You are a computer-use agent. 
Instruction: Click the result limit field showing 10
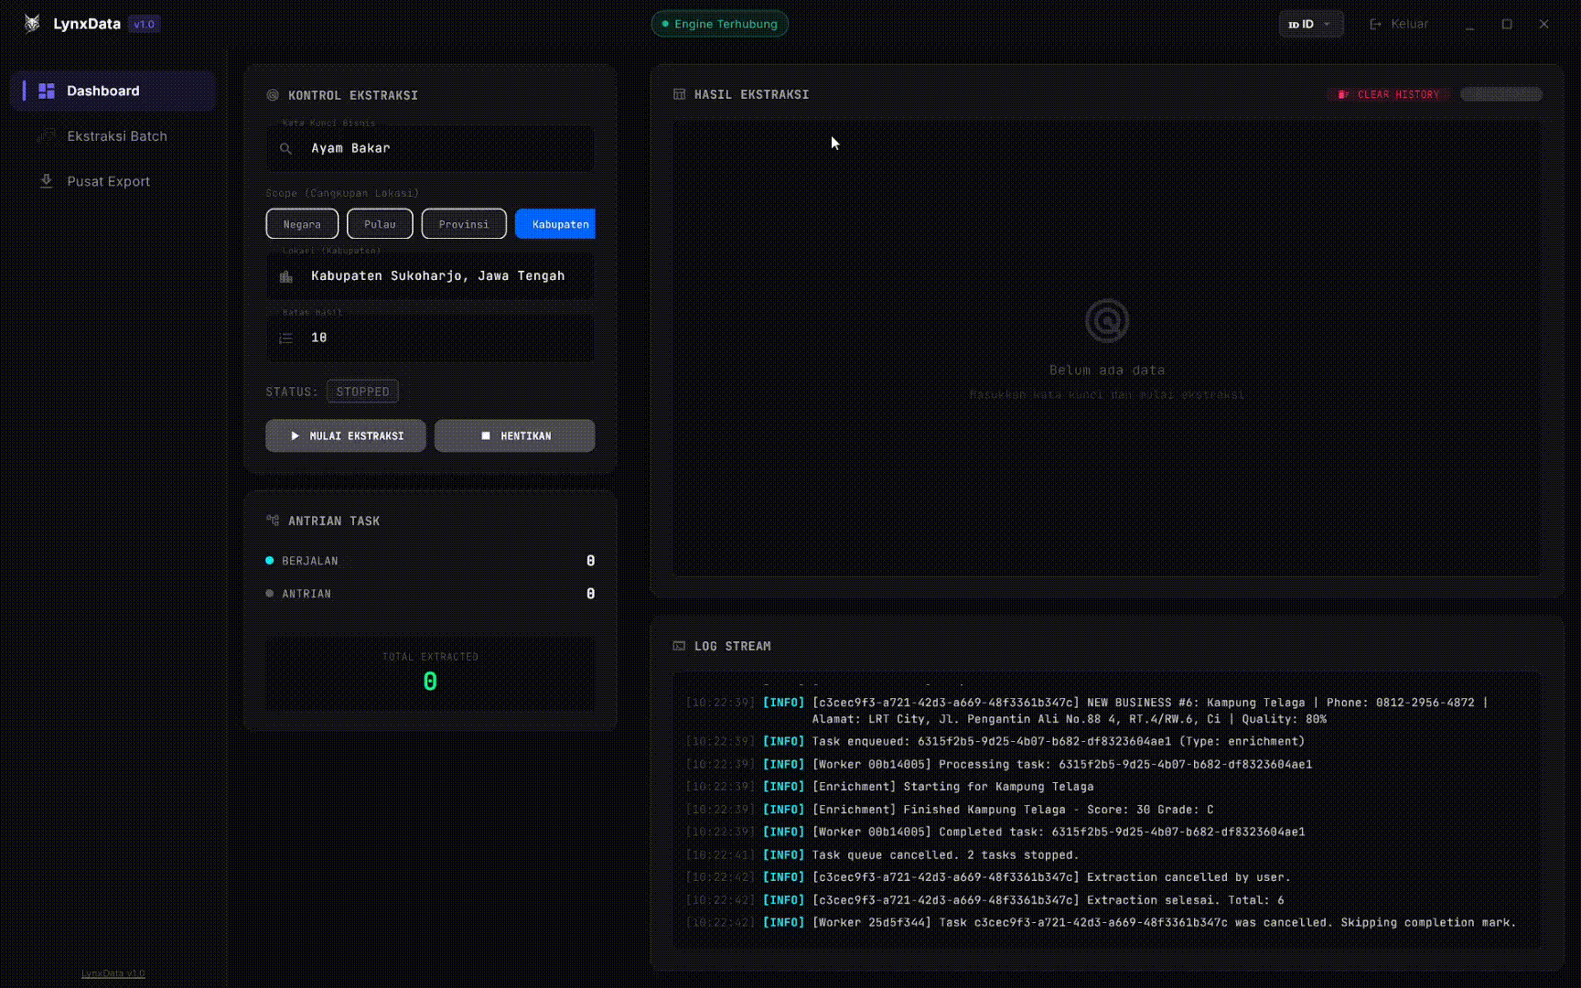coord(430,338)
